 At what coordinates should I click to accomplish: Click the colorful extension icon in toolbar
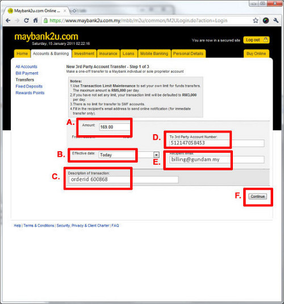(266, 20)
